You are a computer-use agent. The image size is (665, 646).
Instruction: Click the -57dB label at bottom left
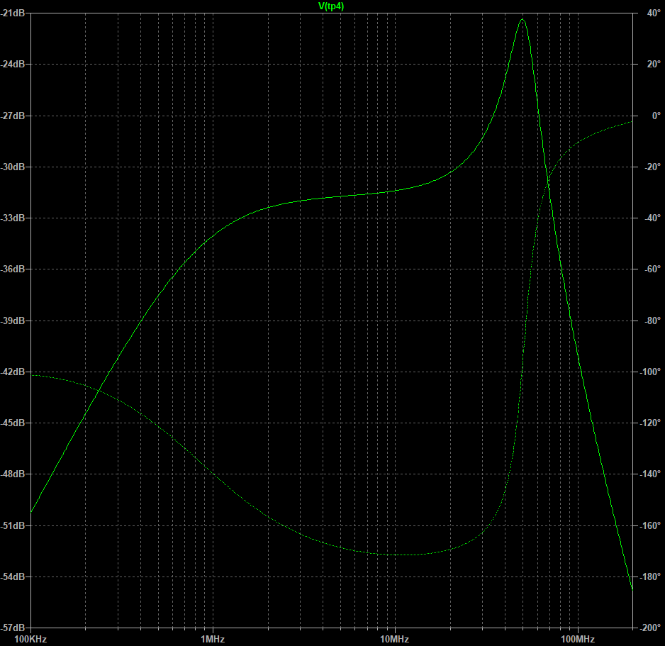pos(13,628)
